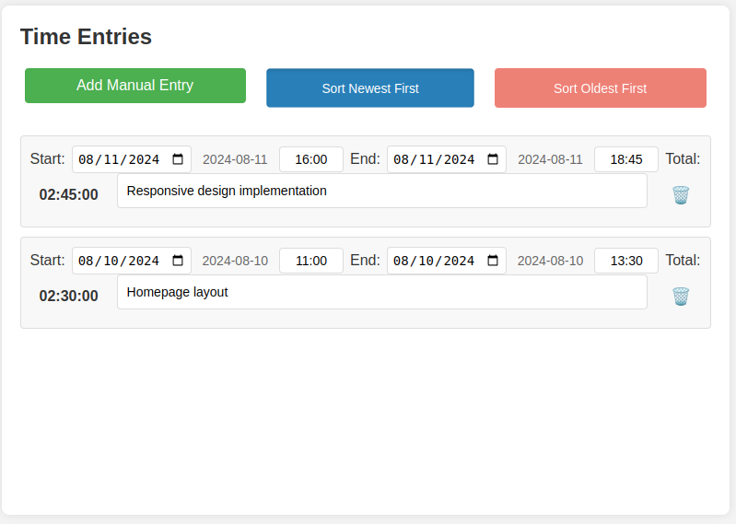Edit the 13:30 end time field
Viewport: 736px width, 524px height.
[x=626, y=261]
